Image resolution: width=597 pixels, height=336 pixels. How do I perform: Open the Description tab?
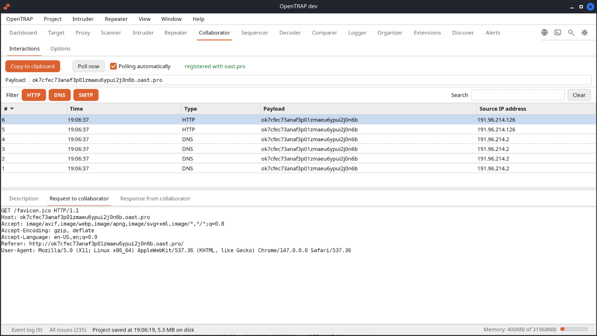pyautogui.click(x=24, y=198)
